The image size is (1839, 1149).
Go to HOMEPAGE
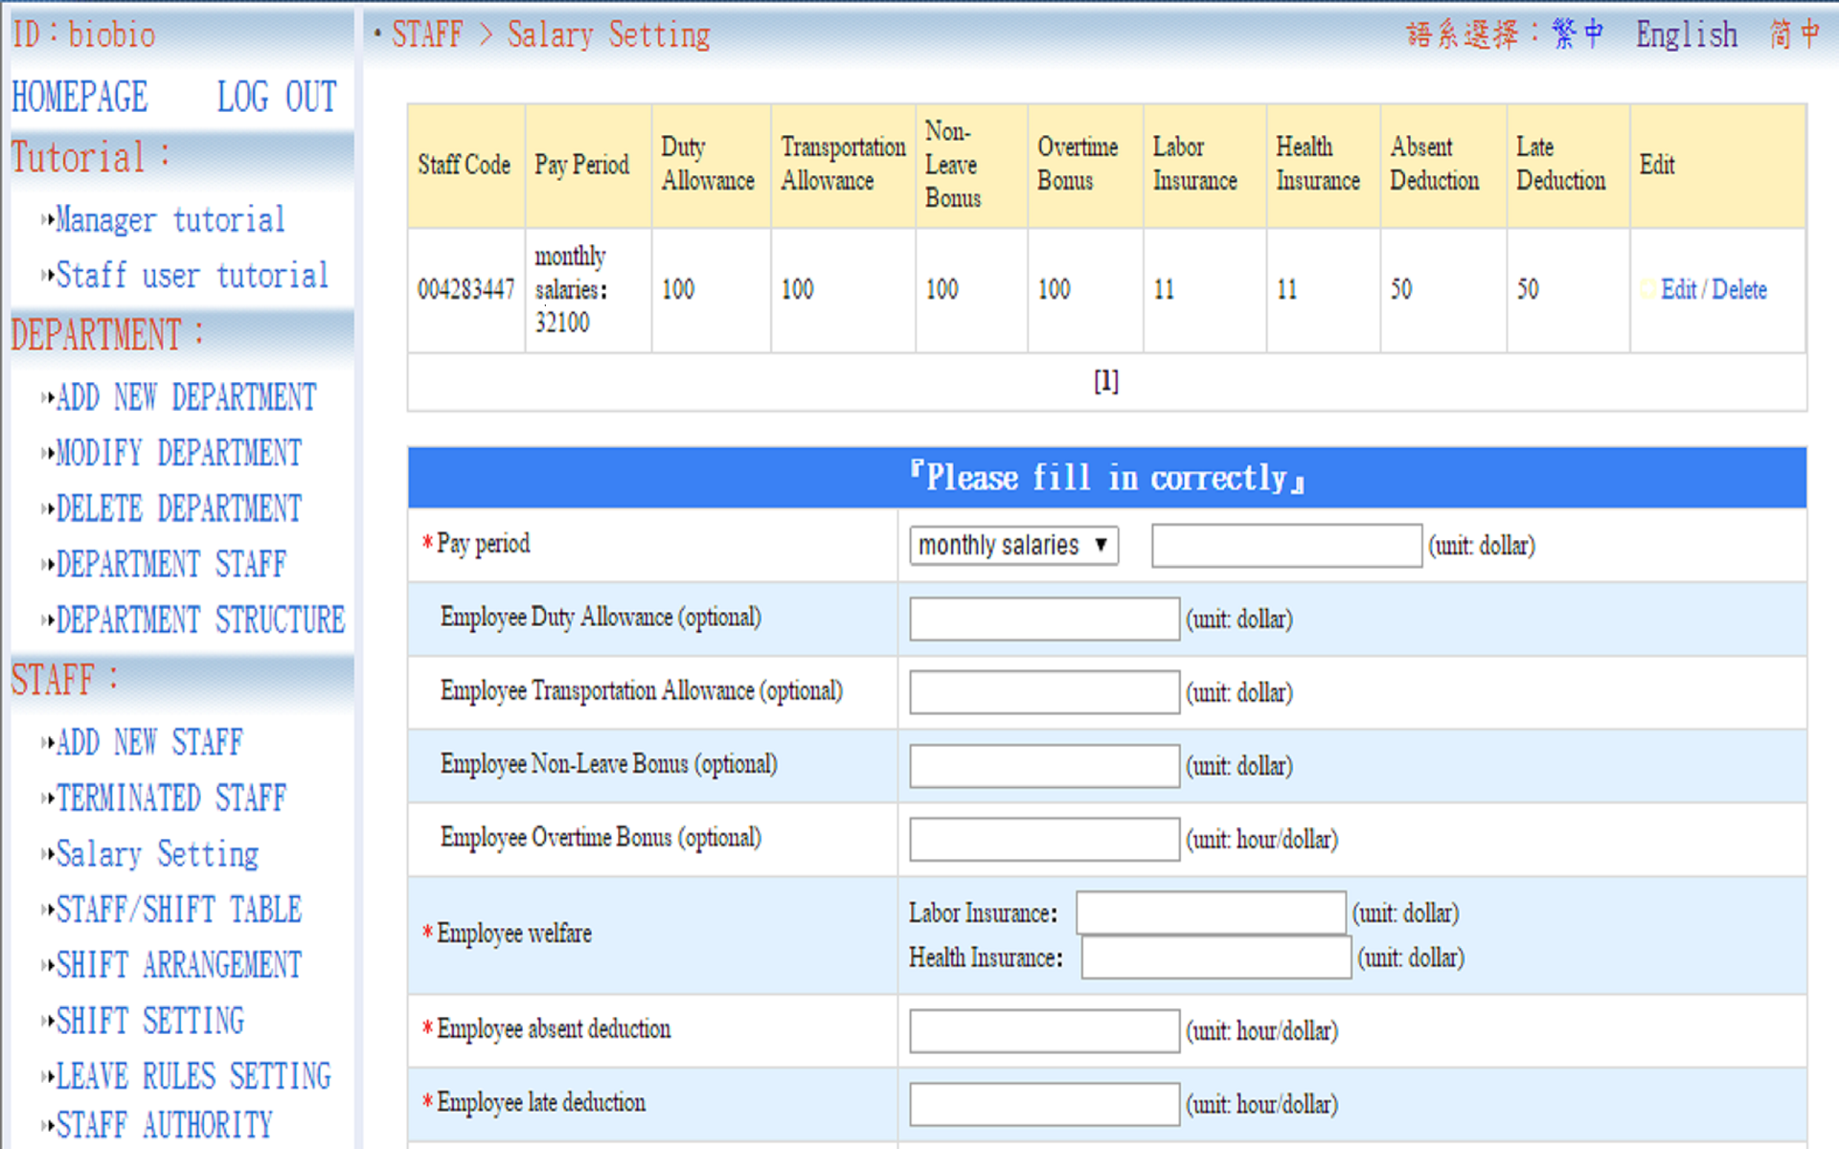tap(80, 97)
